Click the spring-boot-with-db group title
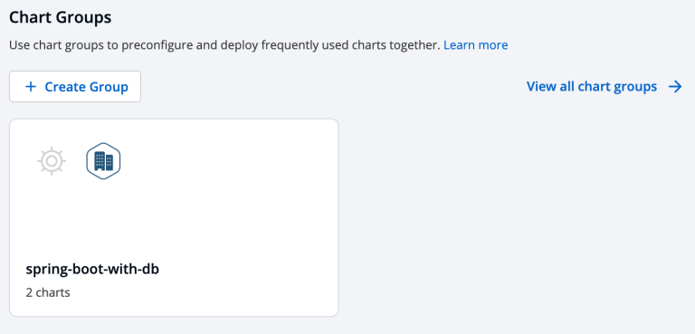695x334 pixels. [92, 269]
